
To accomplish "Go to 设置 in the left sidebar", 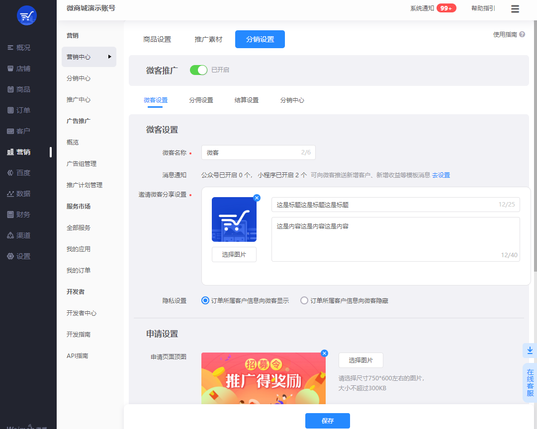I will click(x=23, y=256).
